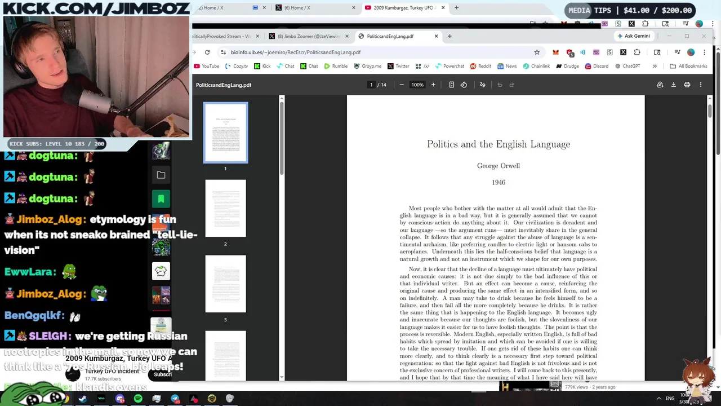Open the S extension icon in toolbar
Viewport: 721px width, 406px height.
[609, 52]
